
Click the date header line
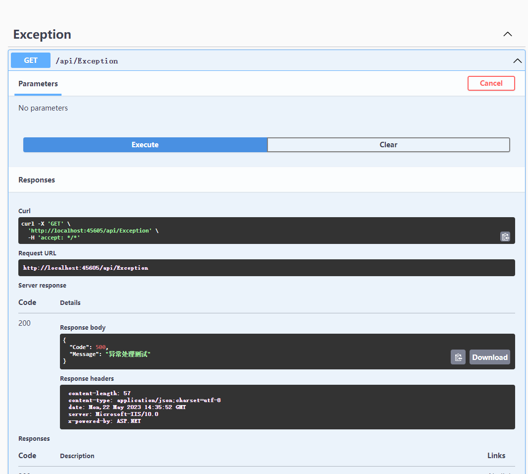tap(127, 407)
